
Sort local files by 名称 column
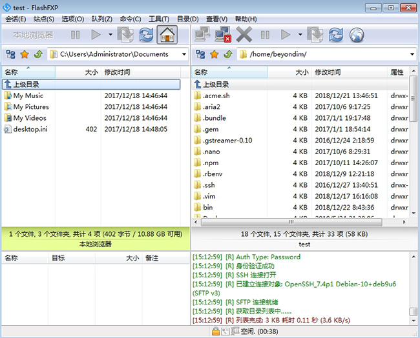[28, 72]
